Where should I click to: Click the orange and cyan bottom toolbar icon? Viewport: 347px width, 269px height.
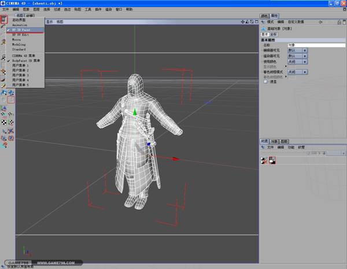click(4, 145)
